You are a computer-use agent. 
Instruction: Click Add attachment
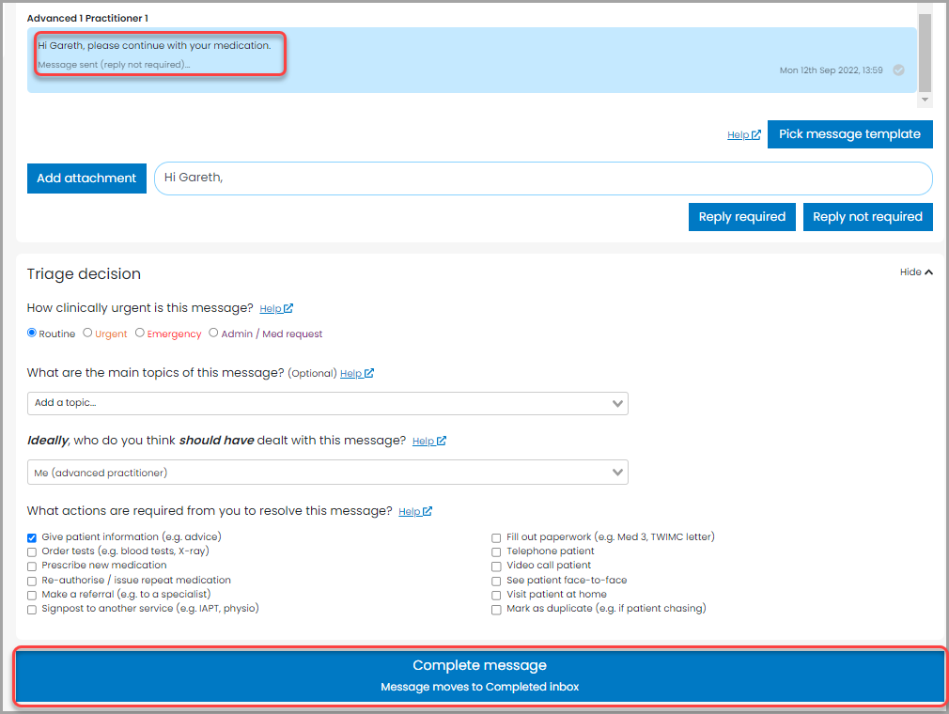point(86,178)
